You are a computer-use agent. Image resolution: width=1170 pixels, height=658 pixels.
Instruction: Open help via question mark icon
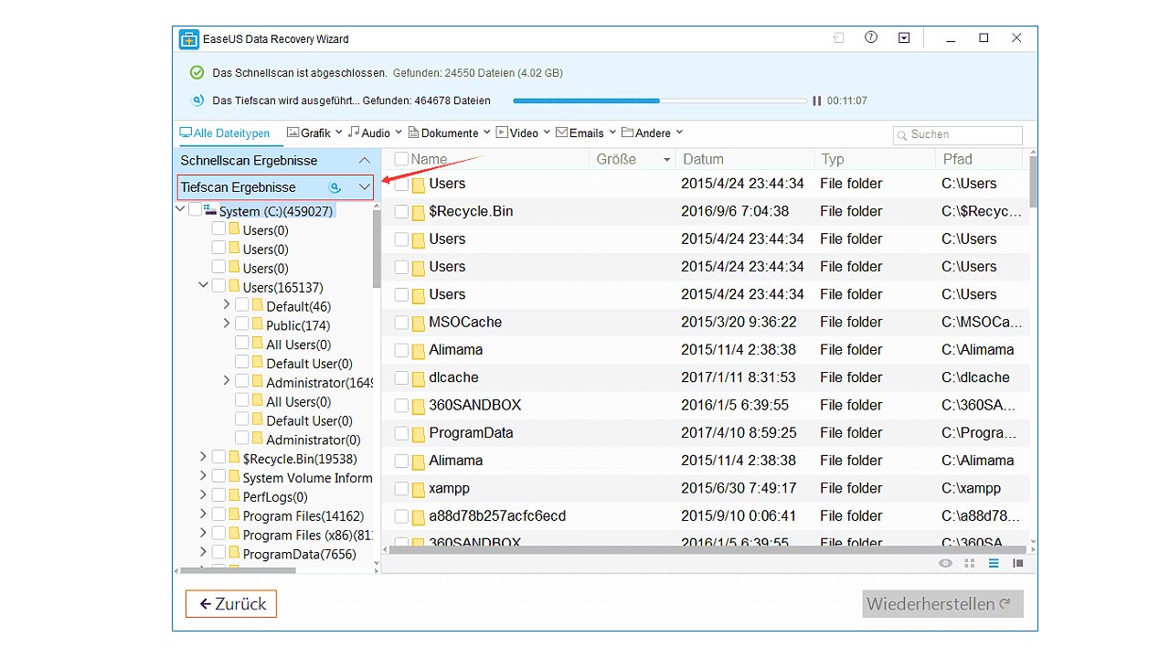[x=871, y=37]
